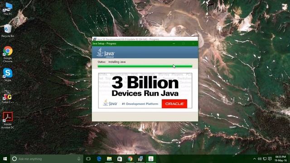Screen dimensions: 290x163
Task: Click the Java installation progress bar
Action: tap(145, 66)
